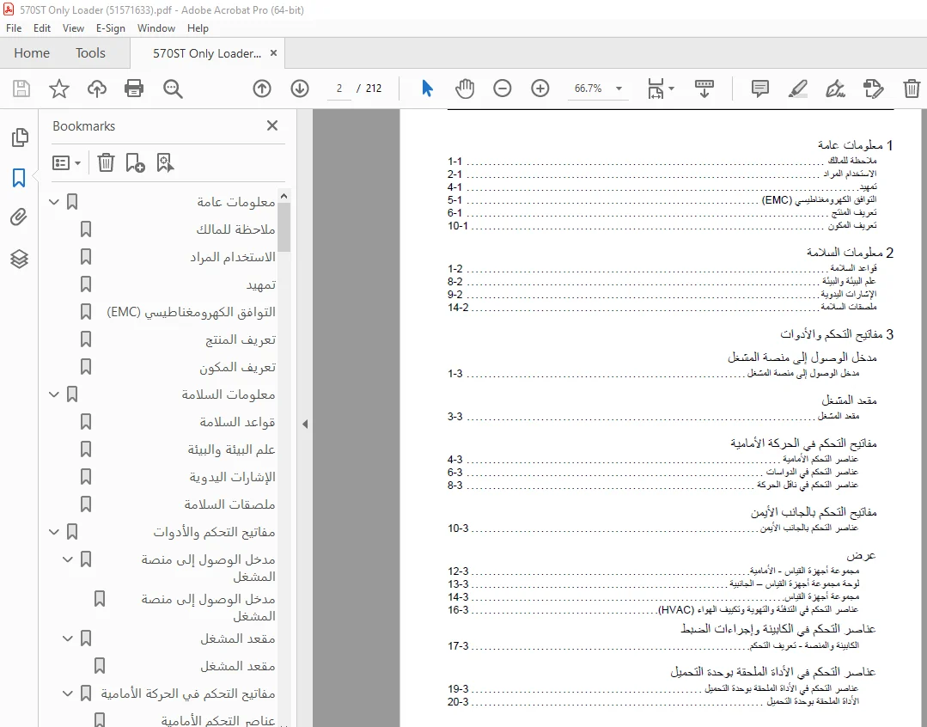Open bookmark الاستخدام المراد
The height and width of the screenshot is (727, 927).
[x=233, y=257]
